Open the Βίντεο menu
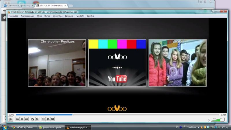The height and width of the screenshot is (130, 231). [47, 16]
